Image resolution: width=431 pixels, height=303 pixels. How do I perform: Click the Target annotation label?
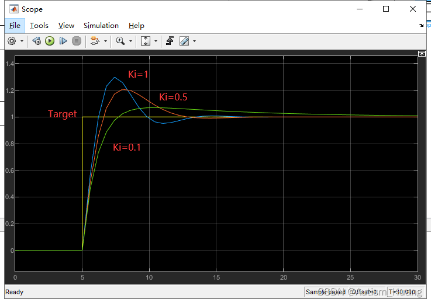tap(62, 114)
